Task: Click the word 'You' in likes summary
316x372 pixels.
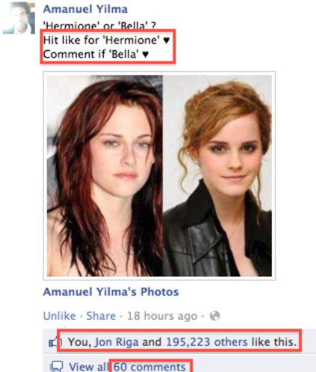Action: pyautogui.click(x=78, y=342)
